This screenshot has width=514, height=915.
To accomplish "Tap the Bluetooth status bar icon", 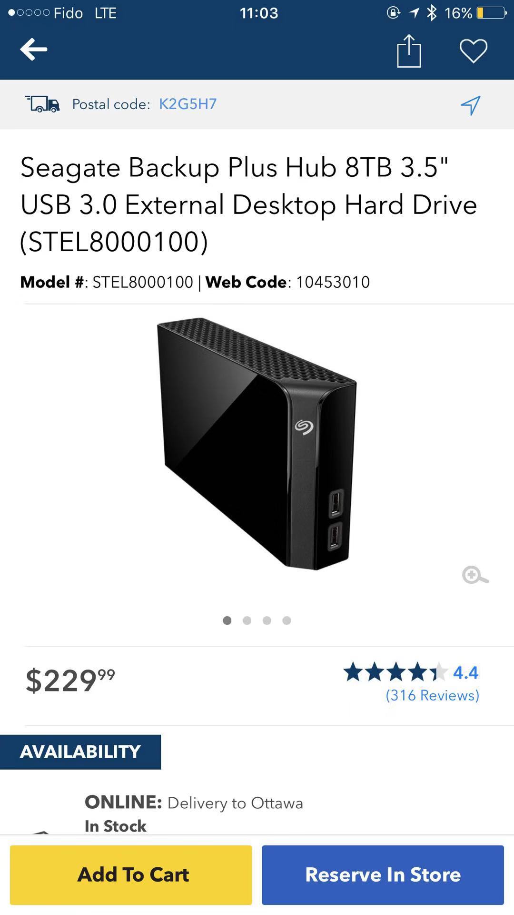I will tap(432, 13).
